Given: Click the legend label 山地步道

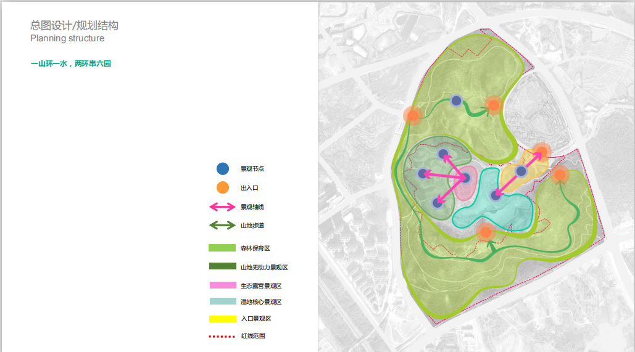Looking at the screenshot, I should pyautogui.click(x=252, y=226).
